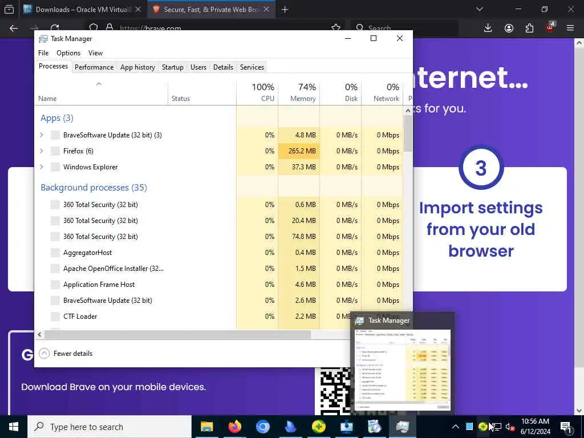
Task: Click the uBlock Origin extension icon
Action: point(550,28)
